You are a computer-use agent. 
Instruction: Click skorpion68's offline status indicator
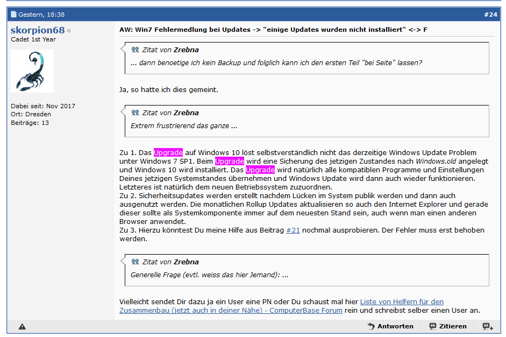[69, 31]
